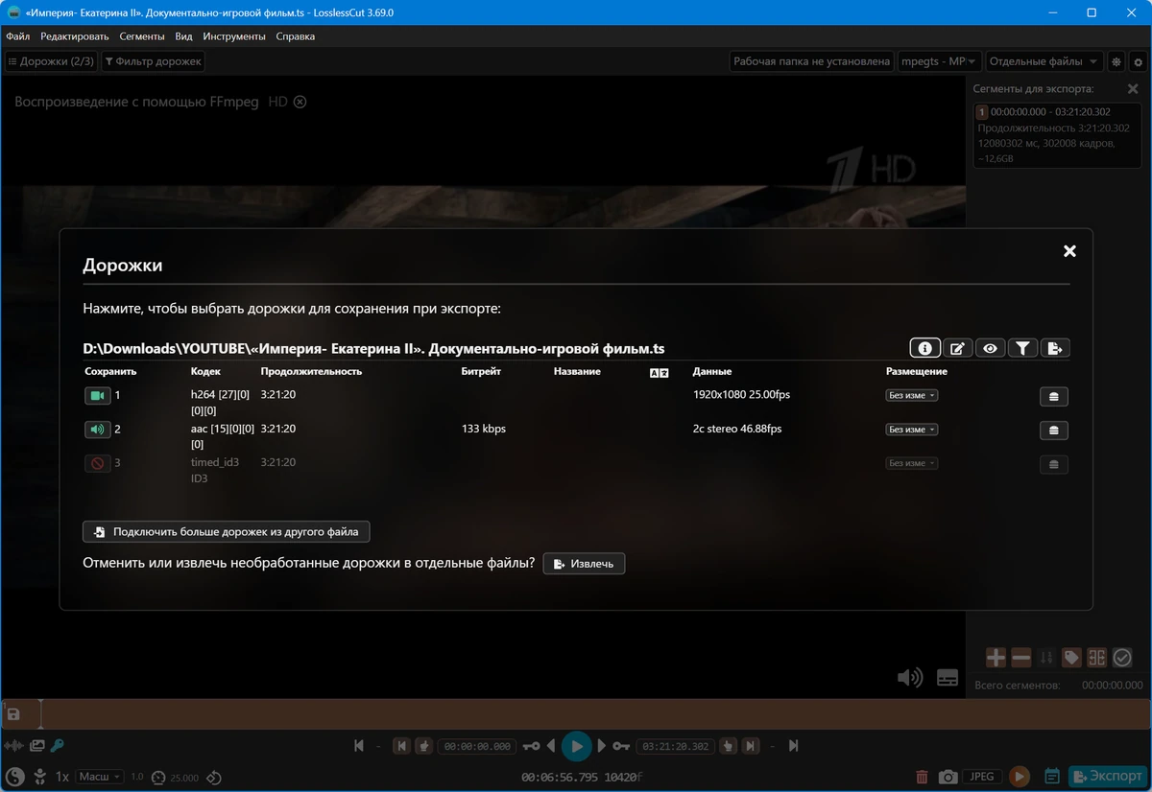This screenshot has width=1152, height=792.
Task: Jump to the end of timeline
Action: tap(794, 746)
